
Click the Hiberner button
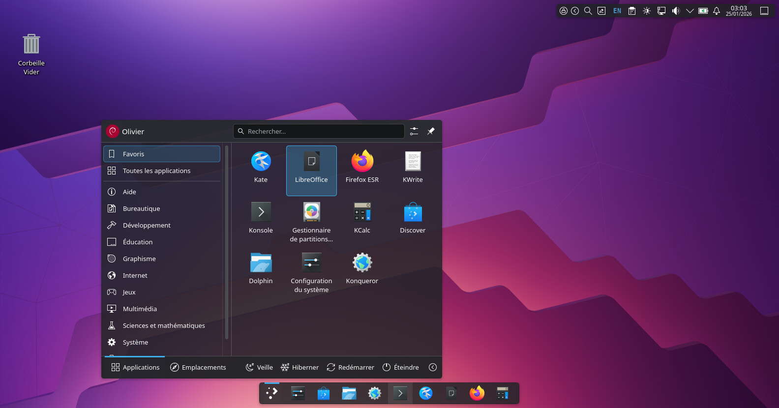pyautogui.click(x=300, y=367)
